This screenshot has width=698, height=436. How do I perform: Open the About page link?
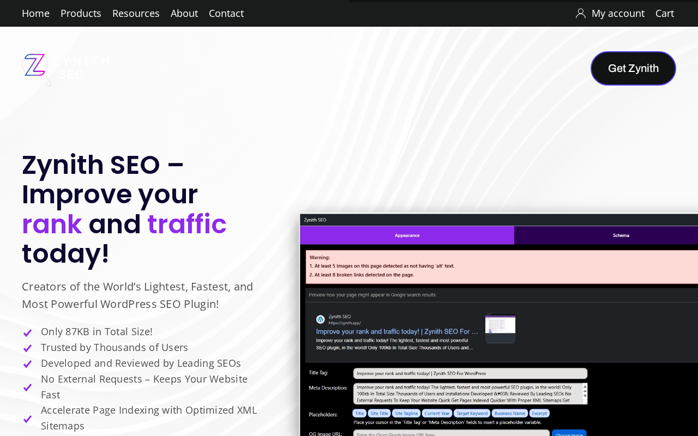(x=184, y=13)
